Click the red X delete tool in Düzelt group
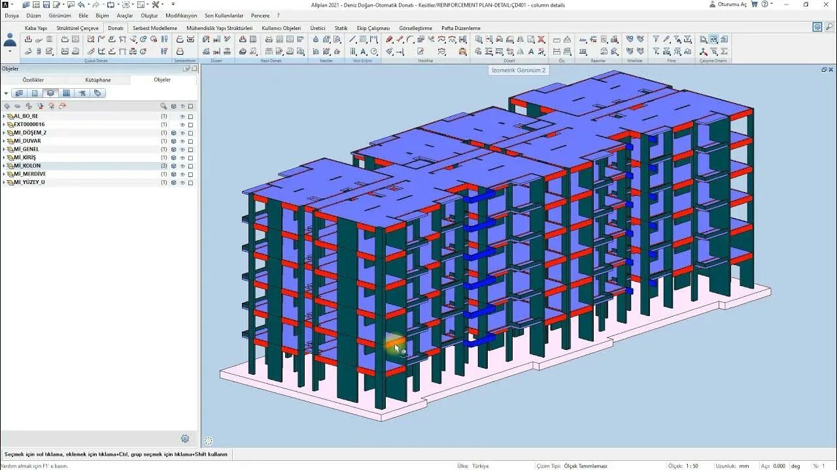Viewport: 837px width, 470px height. tap(541, 39)
